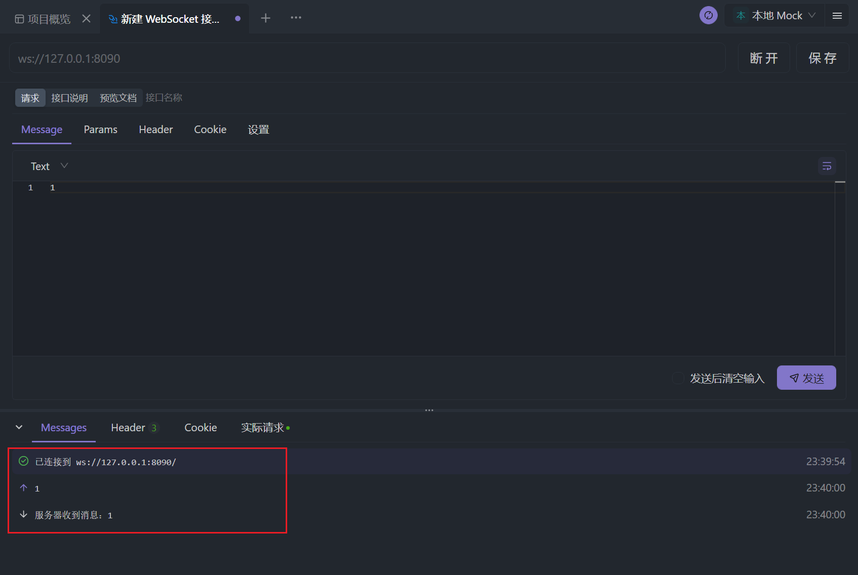The width and height of the screenshot is (858, 575).
Task: Click the down-arrow received message icon
Action: point(23,515)
